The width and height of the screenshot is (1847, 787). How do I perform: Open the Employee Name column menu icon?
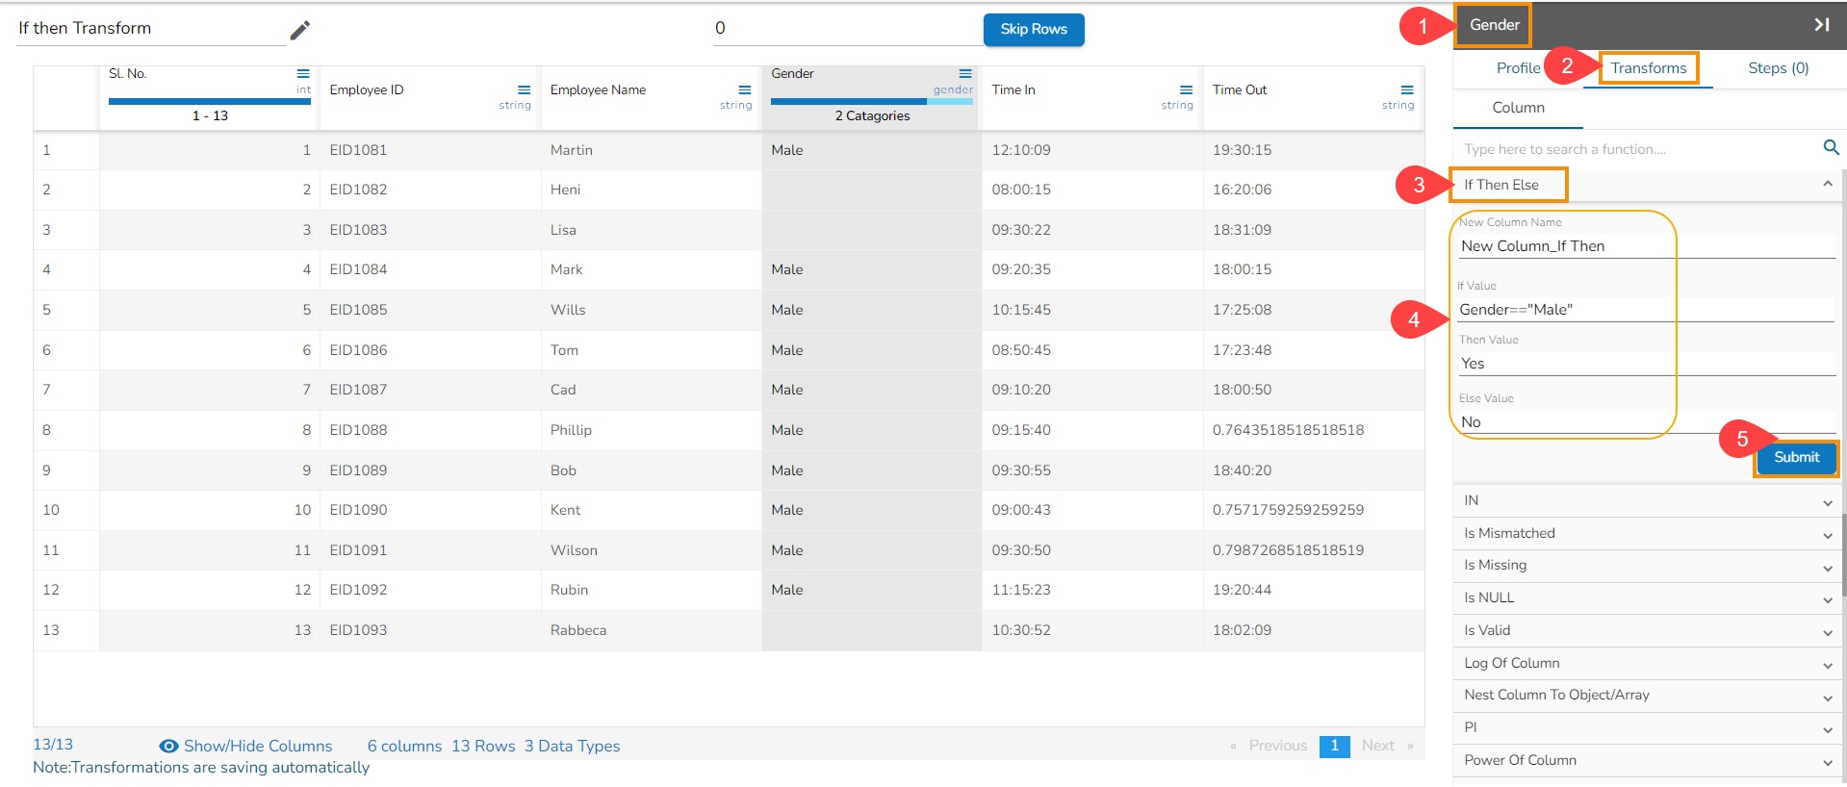coord(745,90)
